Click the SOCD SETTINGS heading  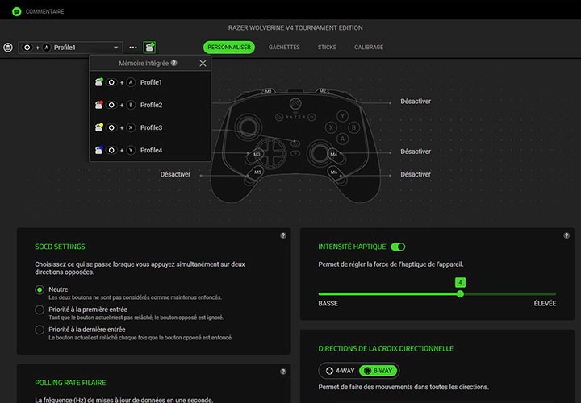60,247
